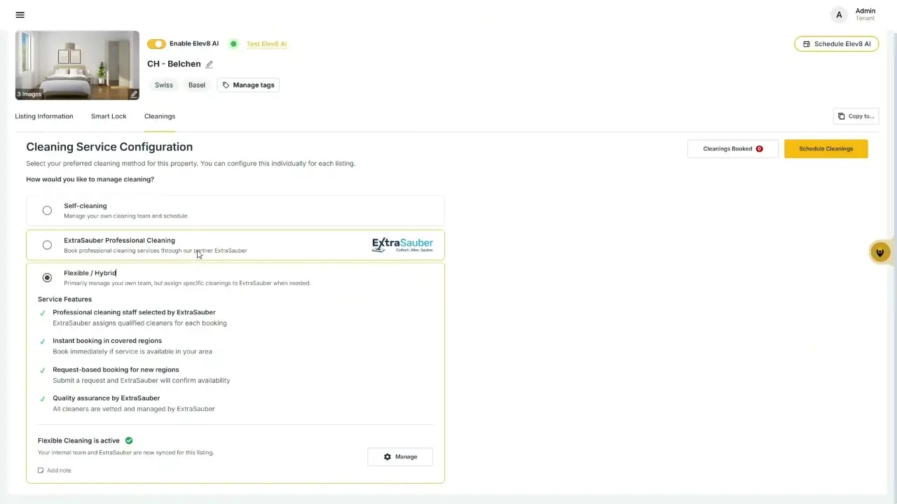Switch to the Listing Information tab
897x504 pixels.
(x=44, y=116)
